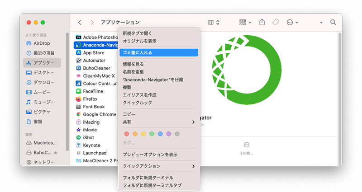362x192 pixels.
Task: Select the Firefox icon
Action: coord(78,99)
